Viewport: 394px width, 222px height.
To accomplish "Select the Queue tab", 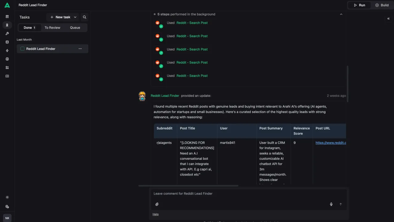I will [x=75, y=27].
